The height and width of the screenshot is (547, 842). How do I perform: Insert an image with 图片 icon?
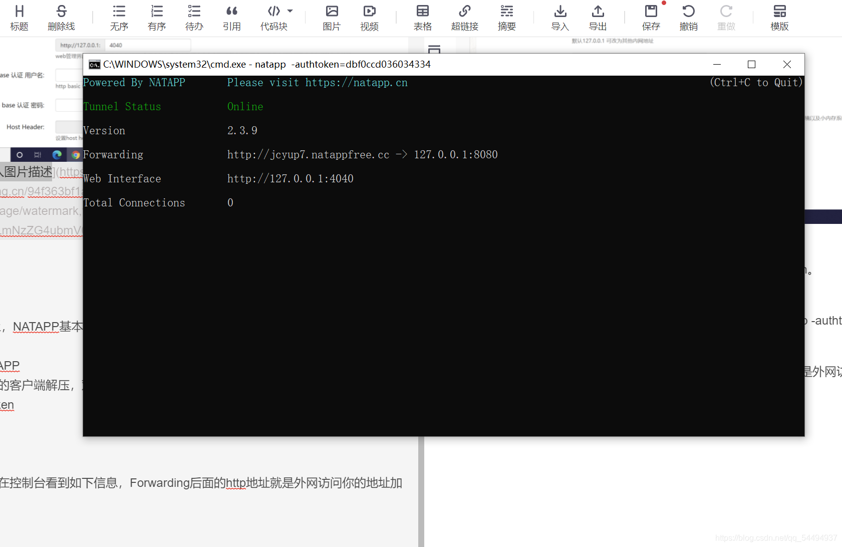[x=332, y=18]
